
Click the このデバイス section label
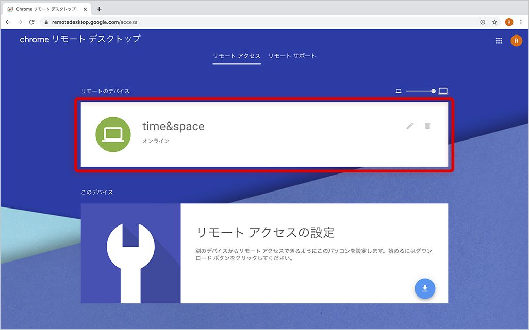tap(97, 192)
